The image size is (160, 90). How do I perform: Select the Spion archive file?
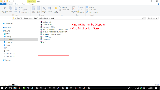pyautogui.click(x=43, y=42)
